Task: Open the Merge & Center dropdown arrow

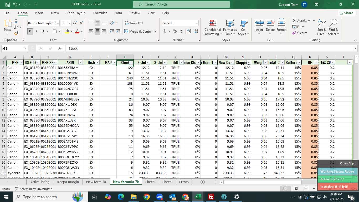Action: click(155, 31)
